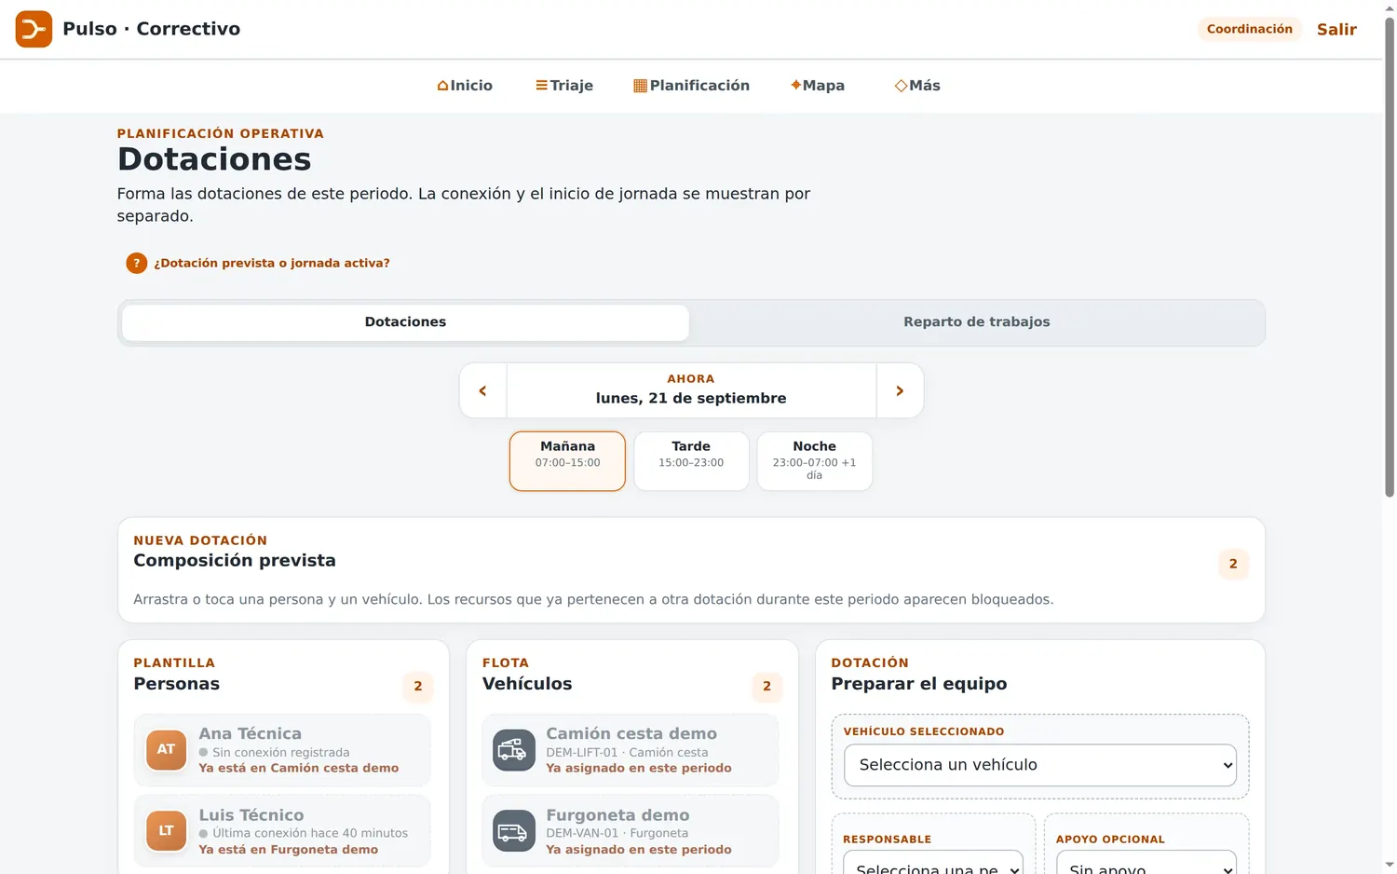Viewport: 1397px width, 874px height.
Task: Open Planificación in the navigation bar
Action: click(x=691, y=86)
